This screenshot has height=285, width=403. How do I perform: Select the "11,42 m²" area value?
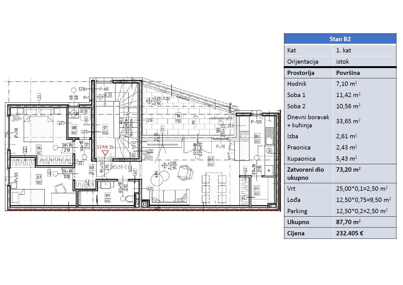[x=348, y=95]
